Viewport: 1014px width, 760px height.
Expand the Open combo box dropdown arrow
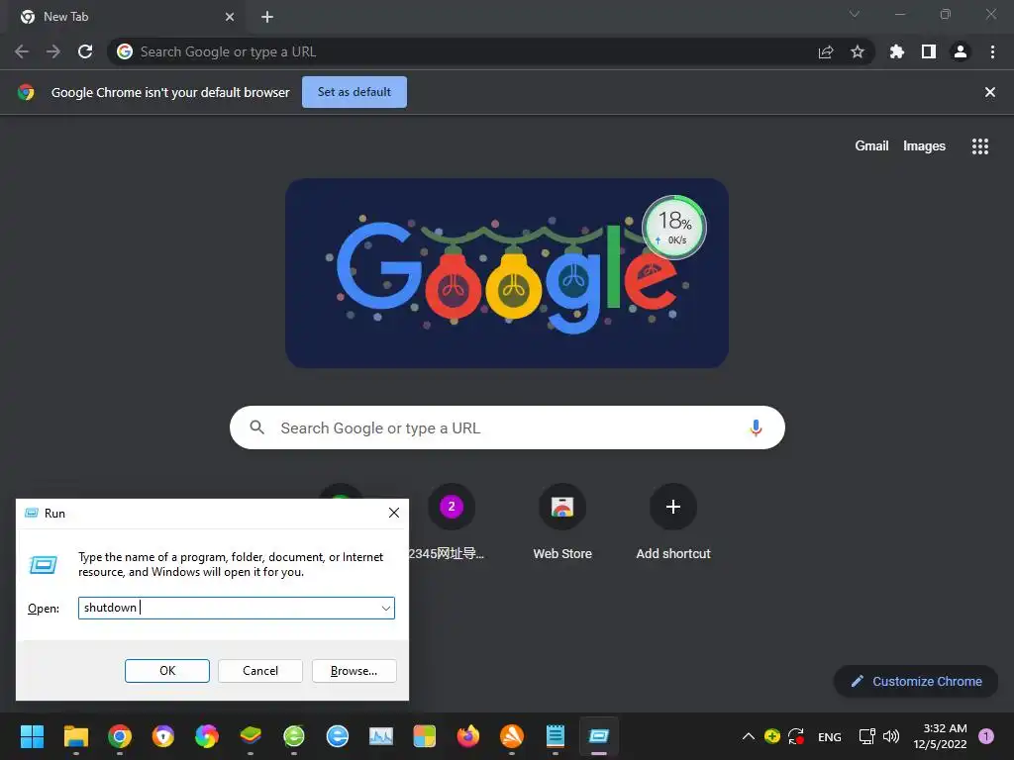[386, 609]
